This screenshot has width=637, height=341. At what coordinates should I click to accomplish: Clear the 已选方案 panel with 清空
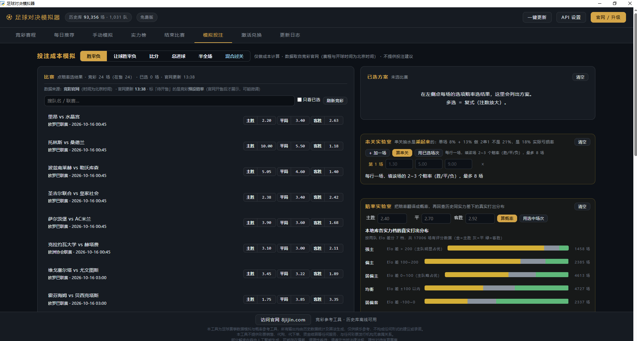[580, 77]
